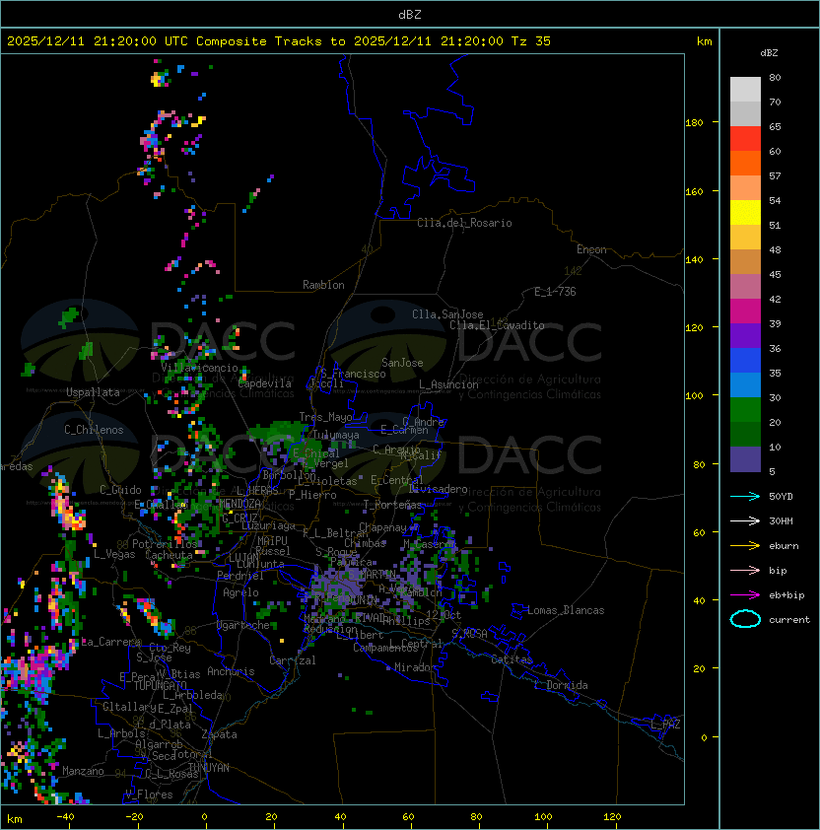Click the 'L_Dormida' map label
This screenshot has height=830, width=820.
(x=561, y=685)
